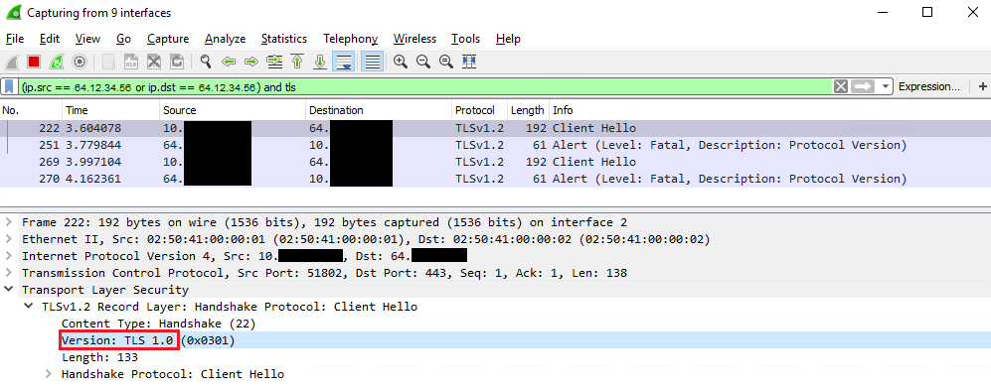The image size is (991, 390).
Task: Collapse the Transport Layer Security node
Action: (x=9, y=290)
